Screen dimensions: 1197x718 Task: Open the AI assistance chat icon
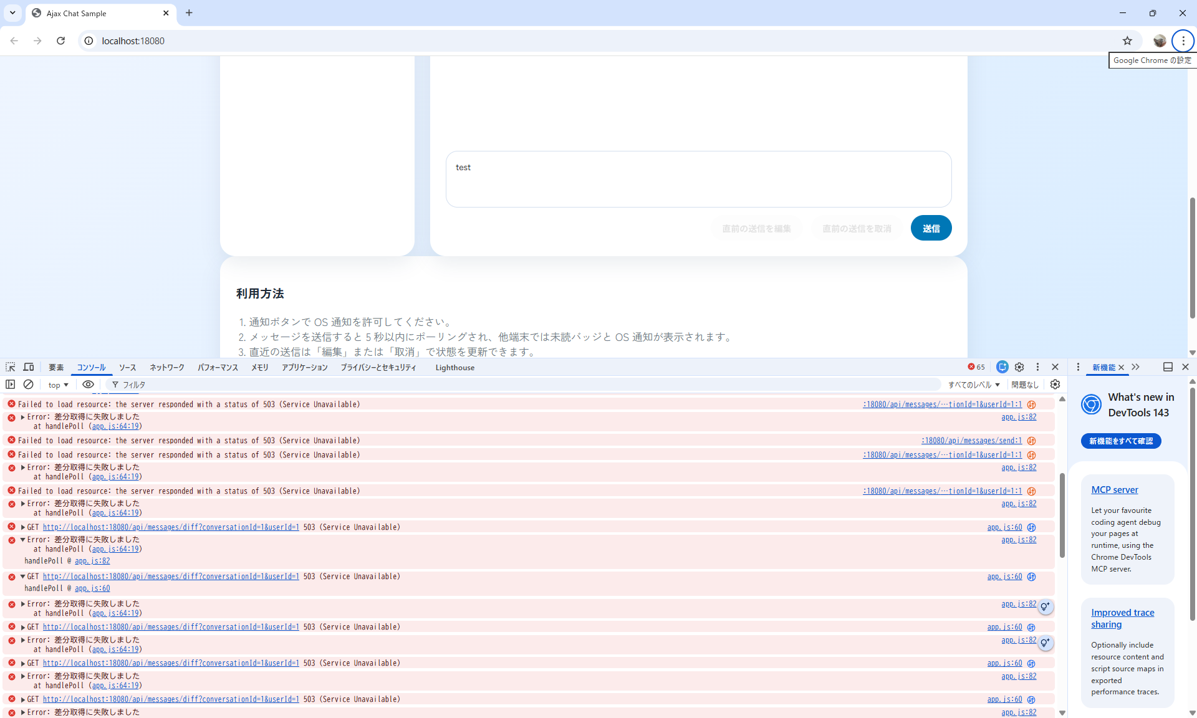coord(1002,367)
